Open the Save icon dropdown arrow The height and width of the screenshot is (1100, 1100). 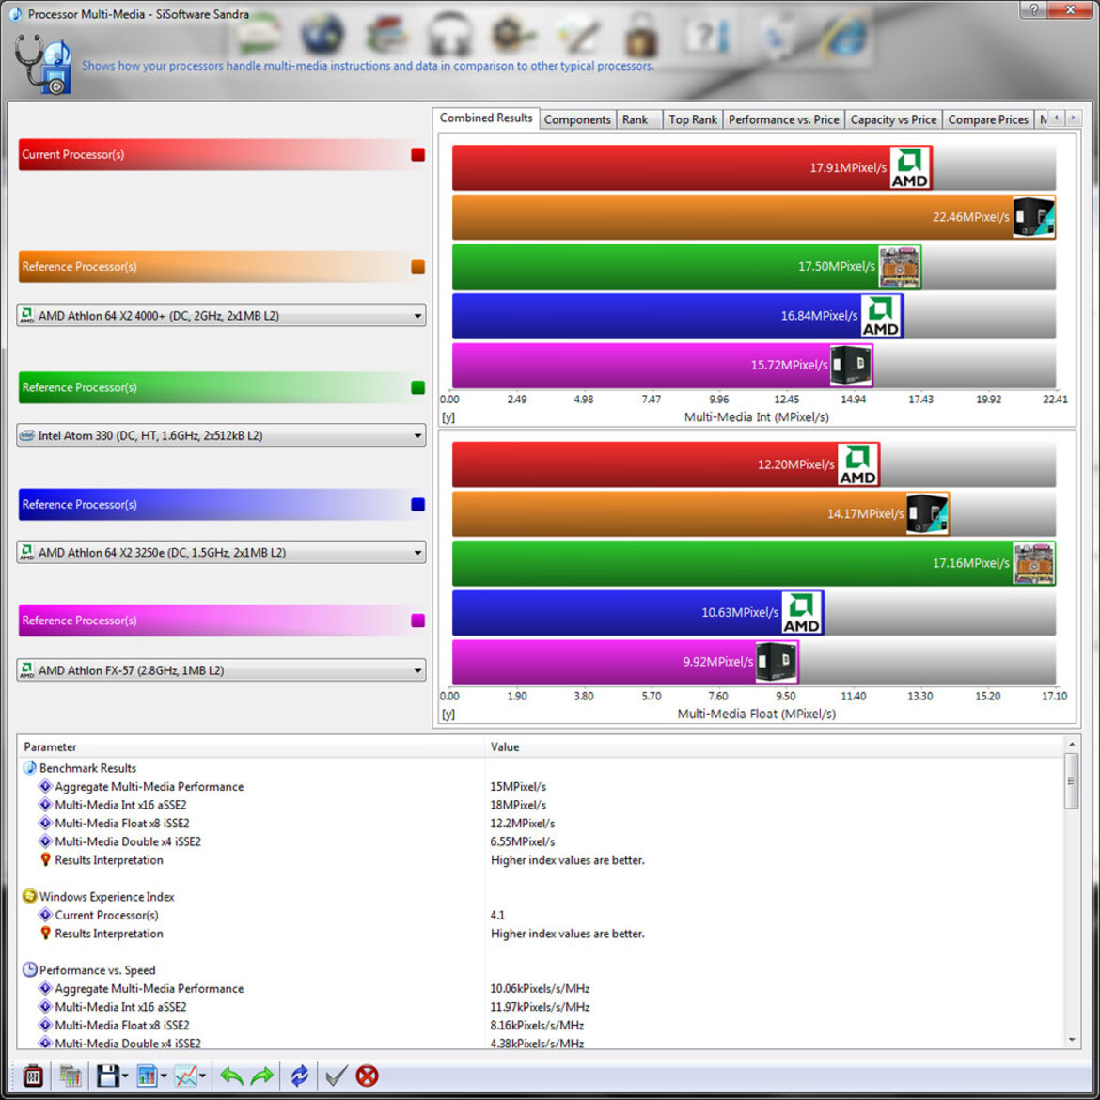[x=125, y=1076]
